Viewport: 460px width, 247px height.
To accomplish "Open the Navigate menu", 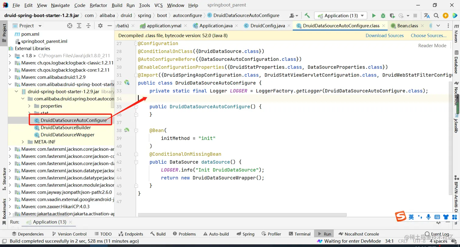I will (60, 5).
